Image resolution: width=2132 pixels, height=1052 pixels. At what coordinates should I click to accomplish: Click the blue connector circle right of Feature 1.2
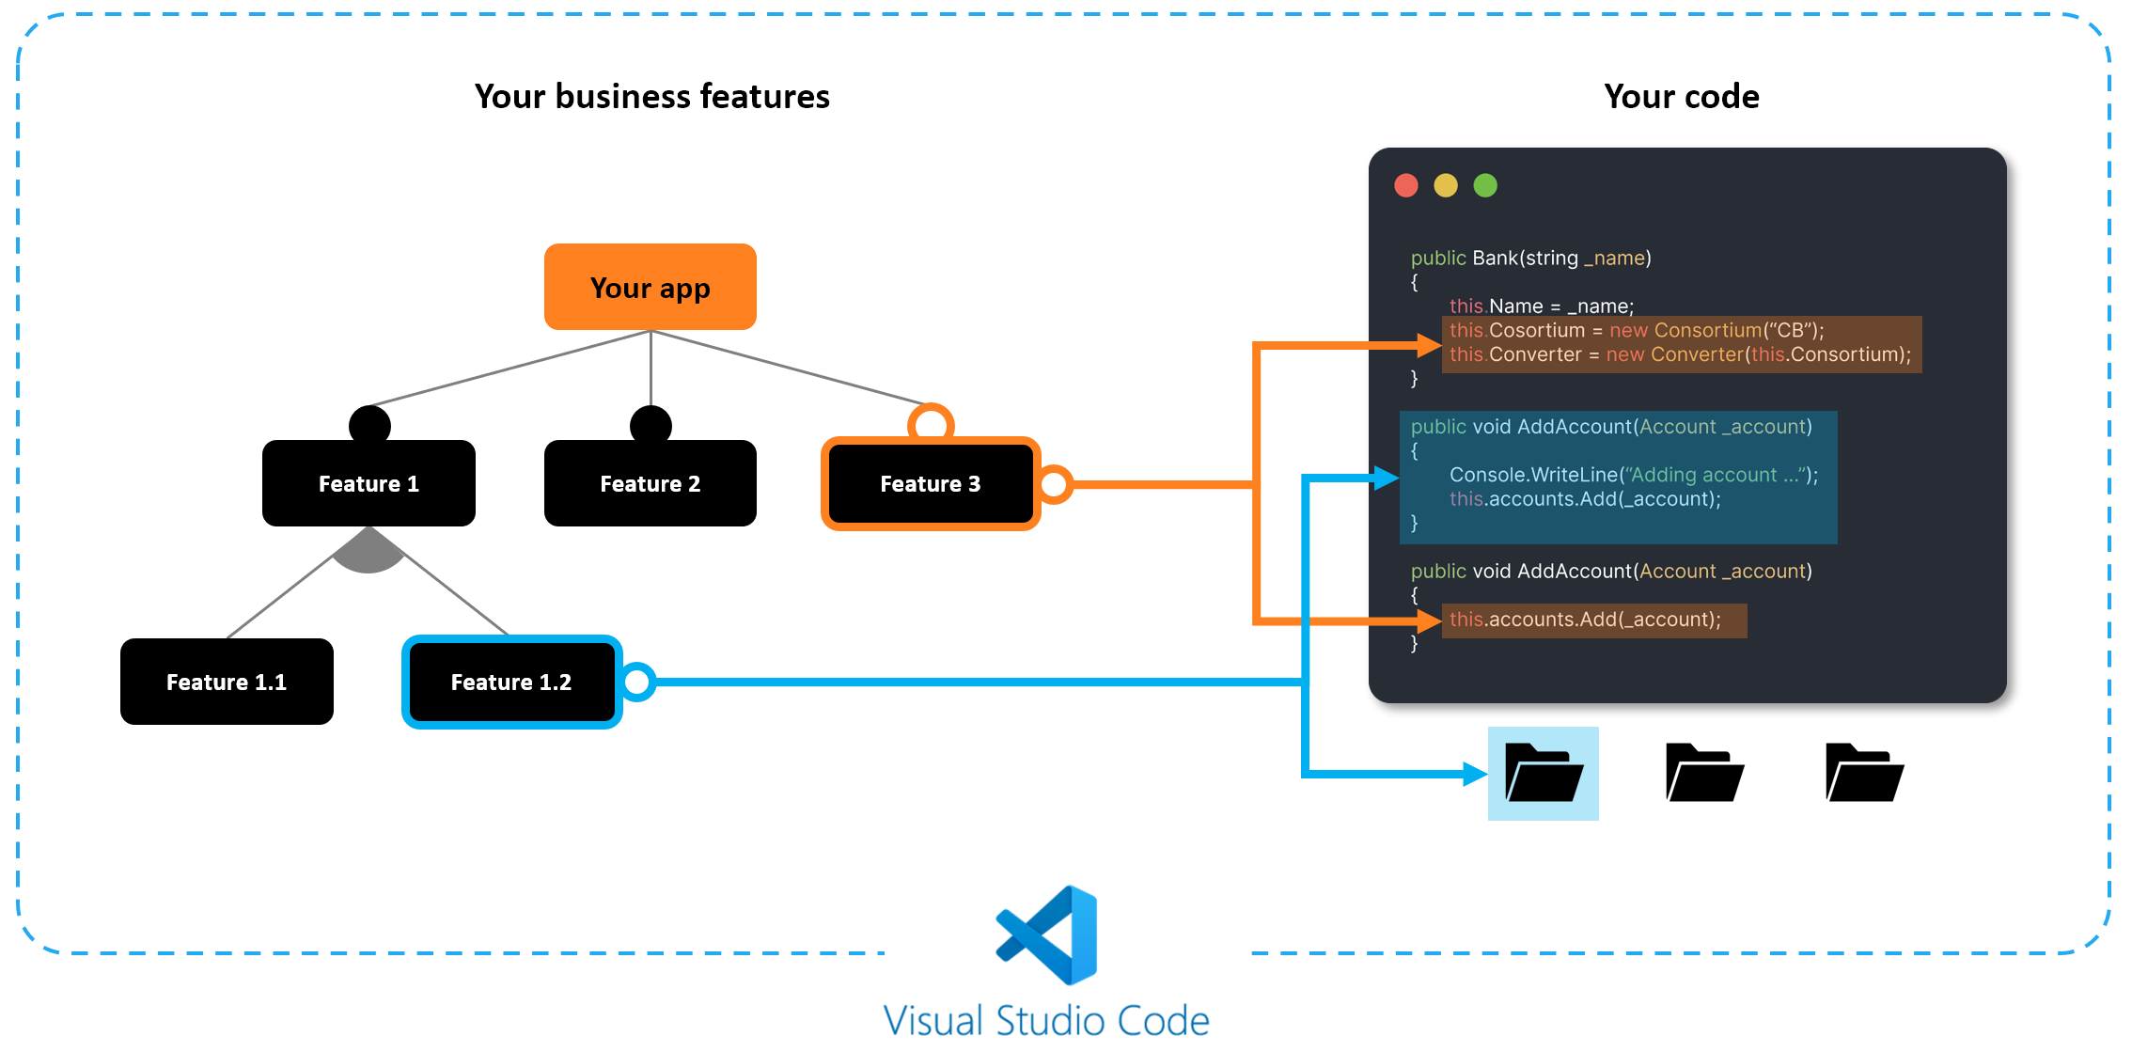coord(637,682)
